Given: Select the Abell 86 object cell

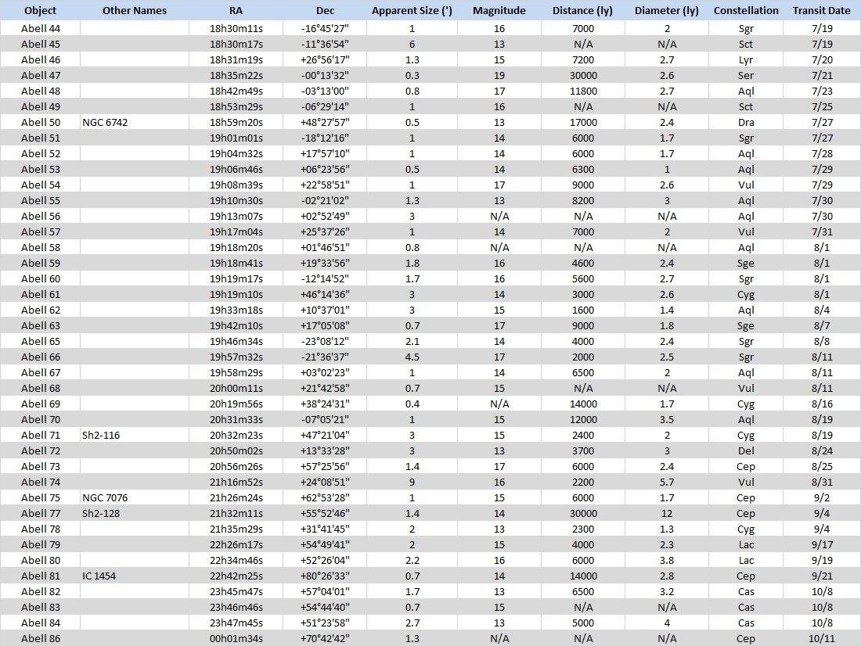Looking at the screenshot, I should [x=41, y=638].
